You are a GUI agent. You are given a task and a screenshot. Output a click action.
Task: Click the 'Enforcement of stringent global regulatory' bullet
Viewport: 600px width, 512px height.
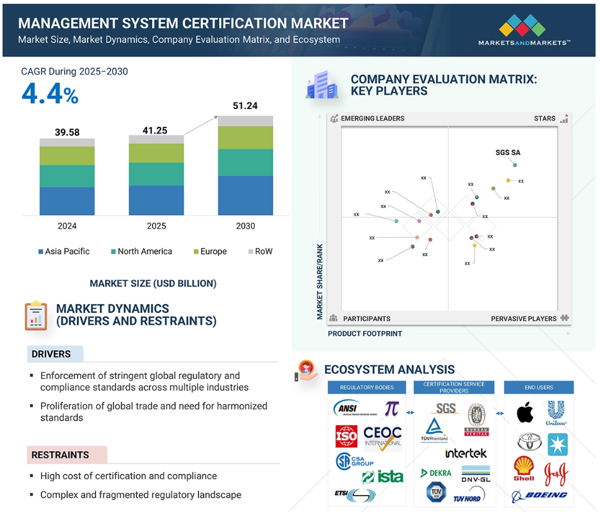coord(144,381)
